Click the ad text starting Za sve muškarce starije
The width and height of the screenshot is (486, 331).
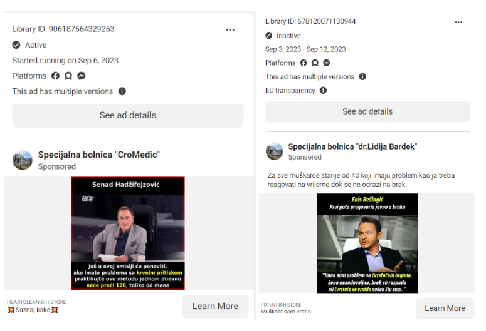361,180
